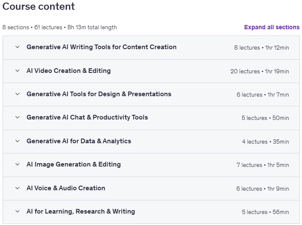Open AI Voice & Audio Creation title
Viewport: 302px width, 225px height.
66,188
